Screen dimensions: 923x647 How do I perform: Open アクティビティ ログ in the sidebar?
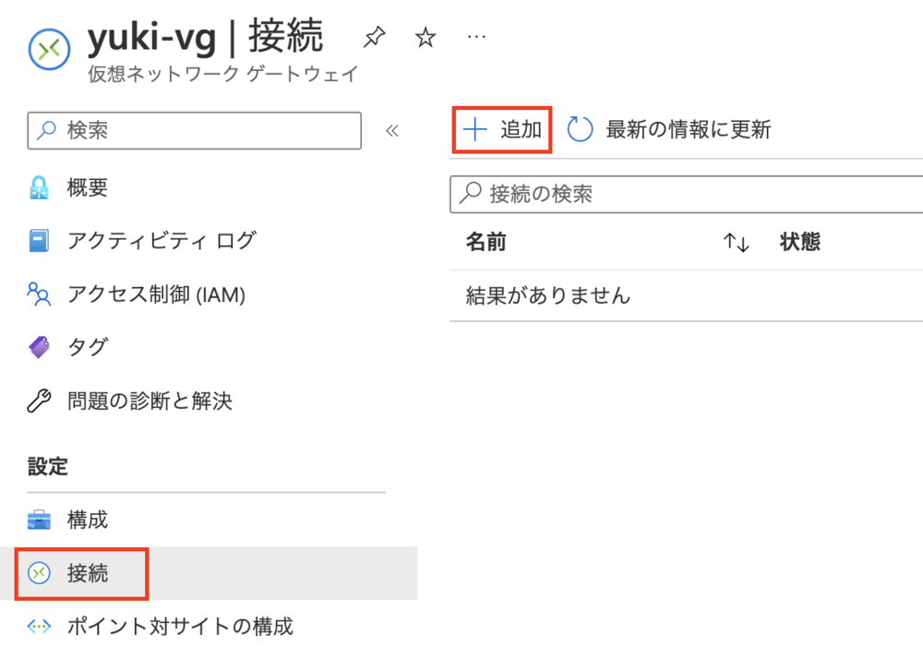click(x=161, y=242)
